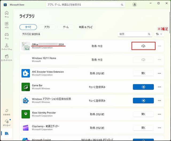This screenshot has height=141, width=171.
Task: Open more options for AVC Encoder
Action: click(159, 73)
